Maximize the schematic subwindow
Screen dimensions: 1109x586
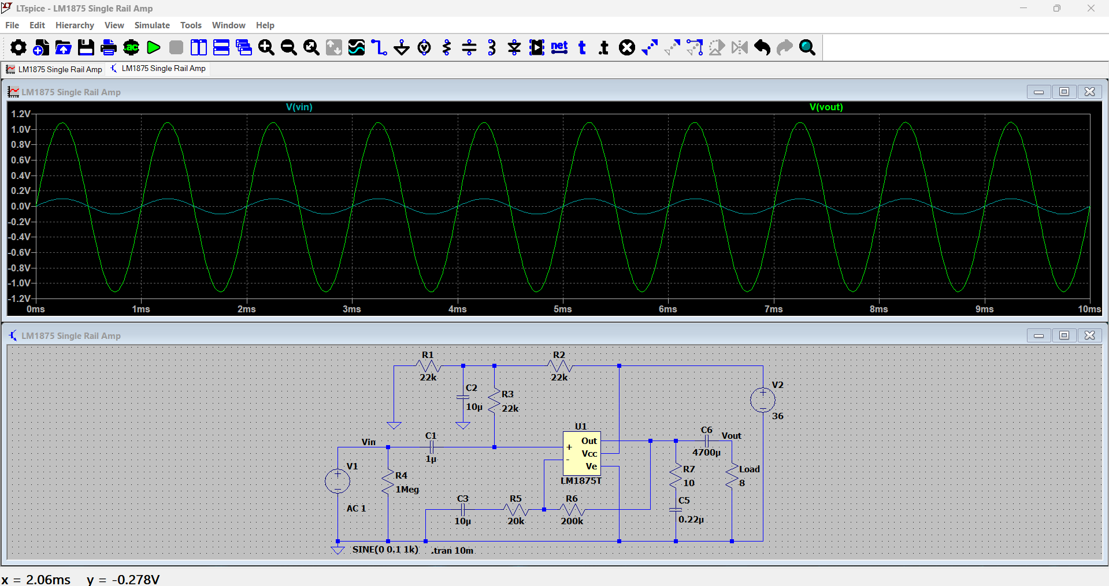(x=1064, y=335)
